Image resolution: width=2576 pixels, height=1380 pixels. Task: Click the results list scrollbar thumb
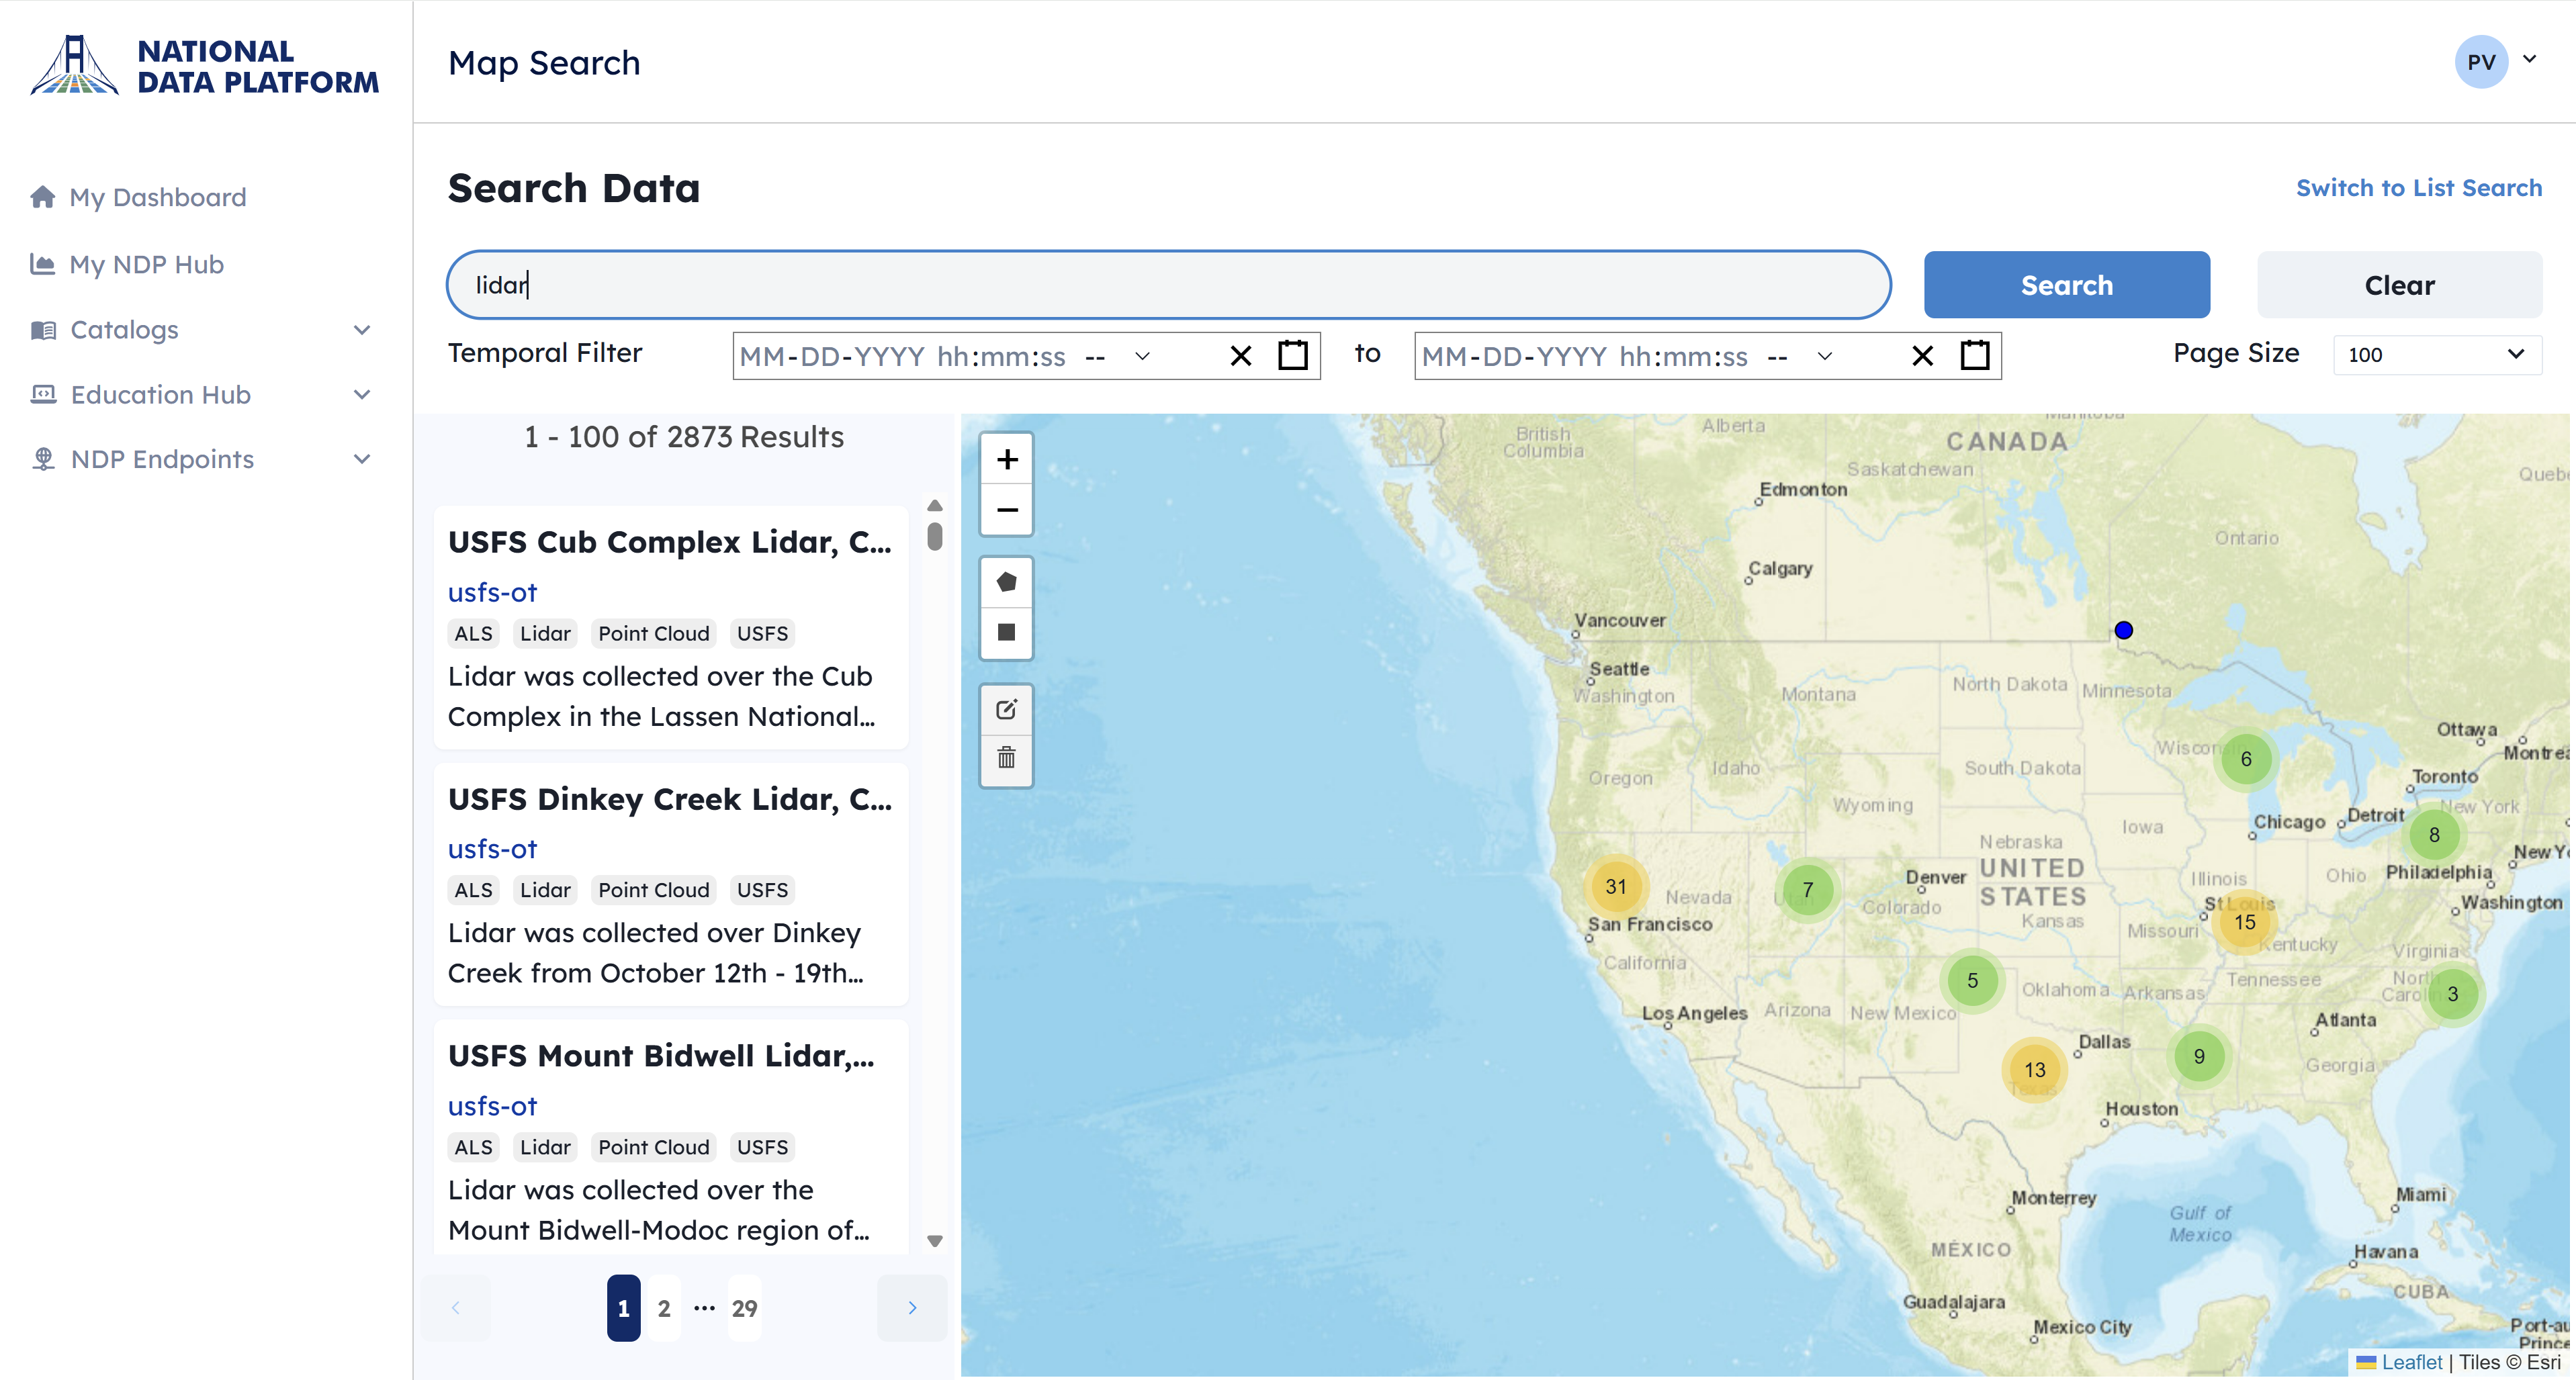click(935, 536)
